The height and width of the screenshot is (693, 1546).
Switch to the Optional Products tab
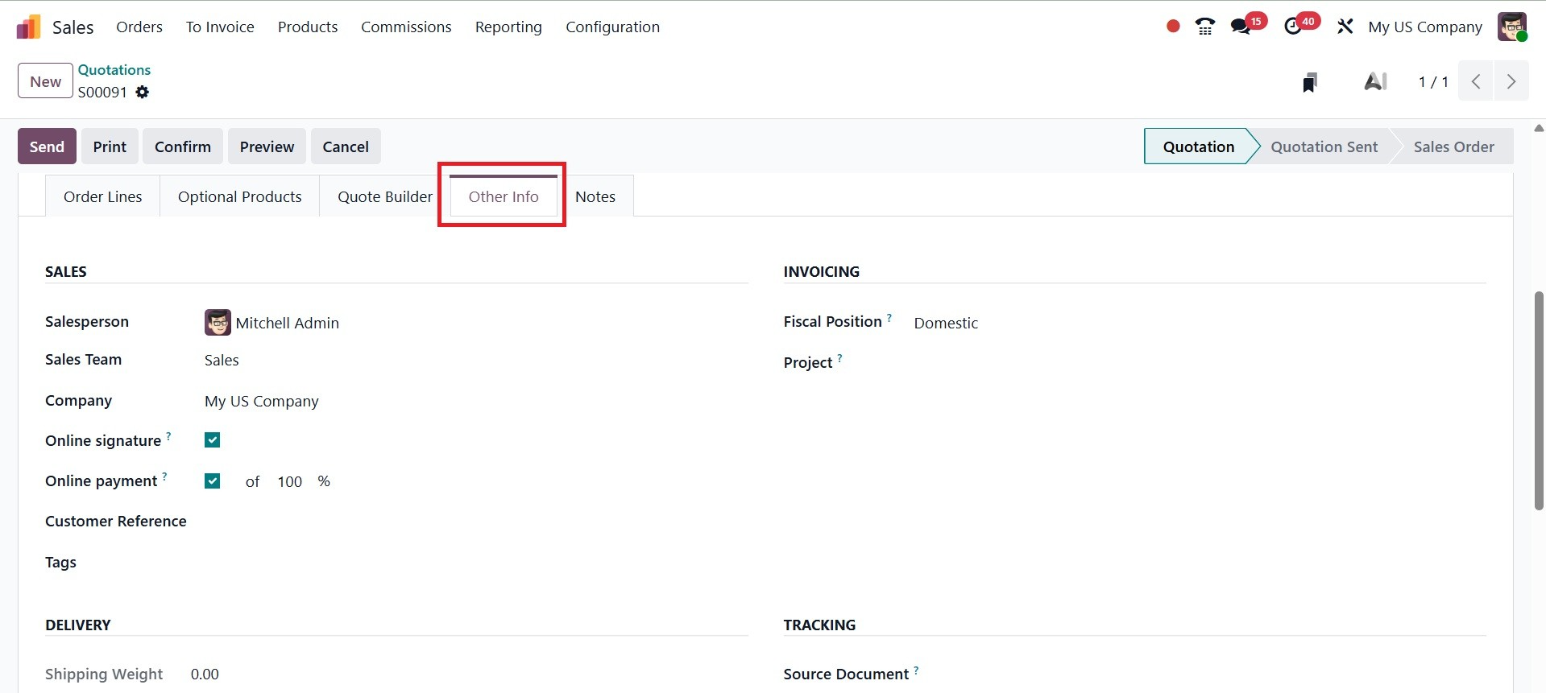click(x=240, y=196)
